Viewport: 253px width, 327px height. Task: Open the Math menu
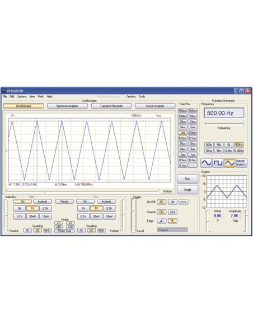click(41, 96)
